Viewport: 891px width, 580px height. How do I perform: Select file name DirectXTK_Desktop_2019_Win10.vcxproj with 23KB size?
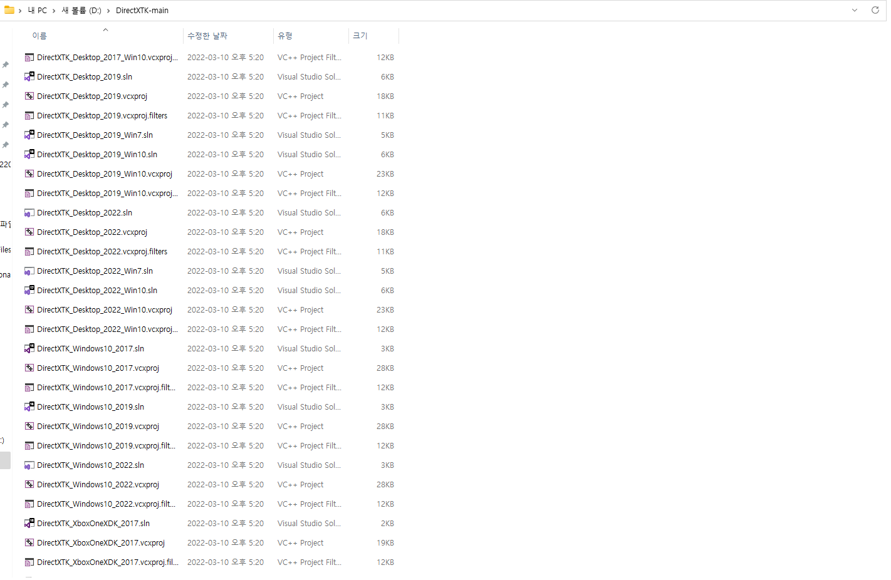[x=105, y=174]
